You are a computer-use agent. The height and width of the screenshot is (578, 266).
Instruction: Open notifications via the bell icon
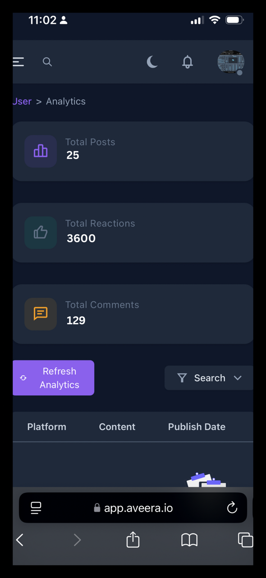click(188, 62)
